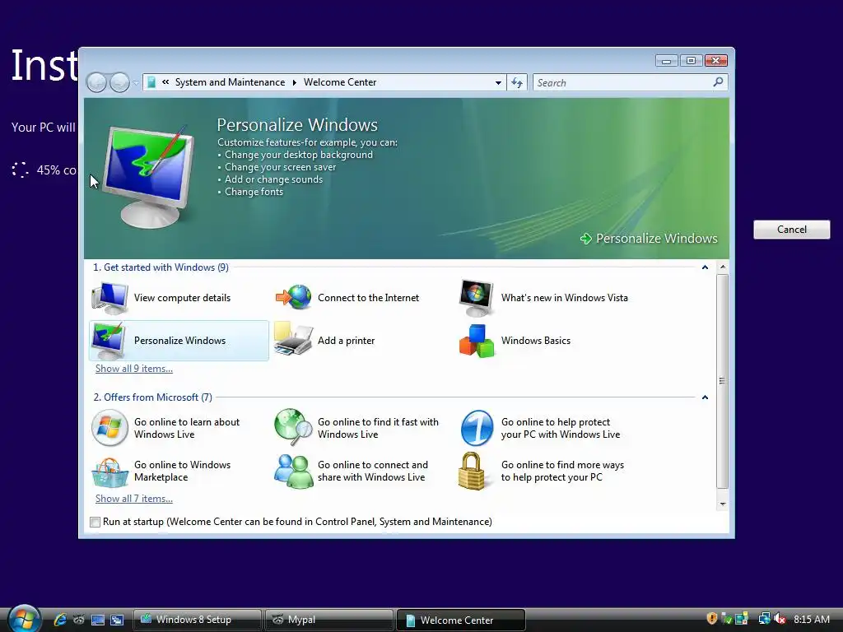Collapse the Offers from Microsoft section
This screenshot has height=632, width=843.
[x=705, y=397]
